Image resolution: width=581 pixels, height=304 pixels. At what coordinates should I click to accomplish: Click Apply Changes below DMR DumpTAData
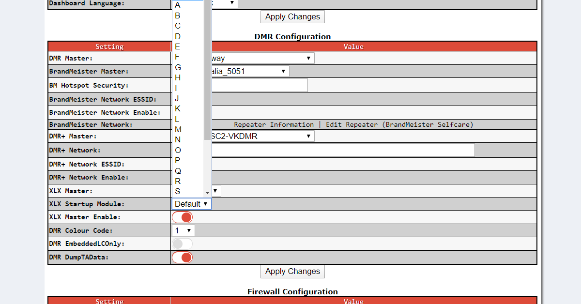click(292, 272)
